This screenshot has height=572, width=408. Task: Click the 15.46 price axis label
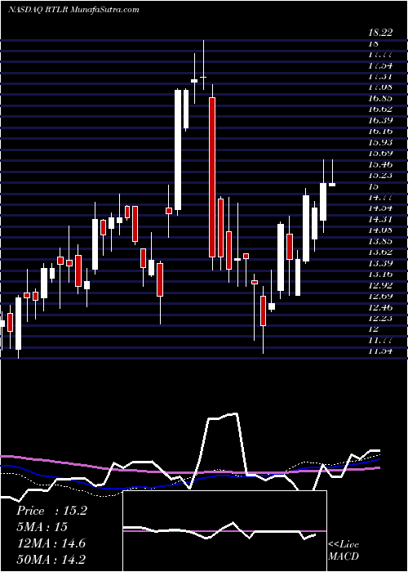point(380,164)
